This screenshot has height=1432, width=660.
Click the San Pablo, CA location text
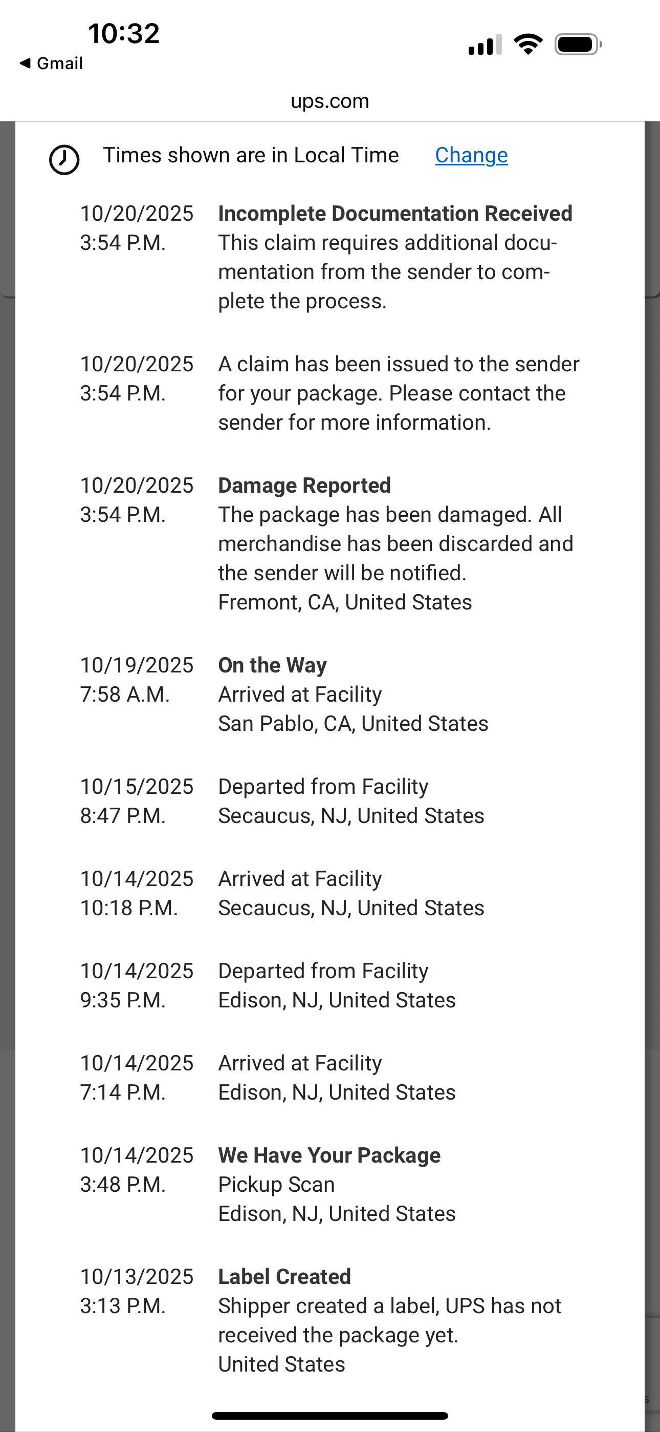click(353, 723)
